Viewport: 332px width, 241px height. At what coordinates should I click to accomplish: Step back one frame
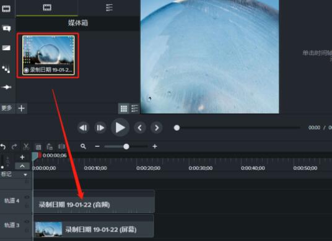click(83, 128)
